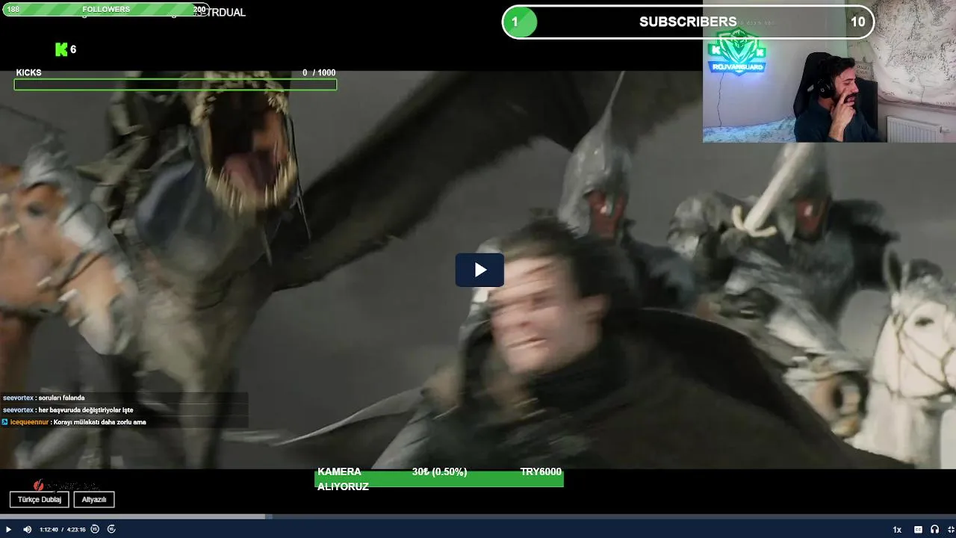The image size is (956, 538).
Task: Click the small play icon in control bar
Action: [9, 529]
